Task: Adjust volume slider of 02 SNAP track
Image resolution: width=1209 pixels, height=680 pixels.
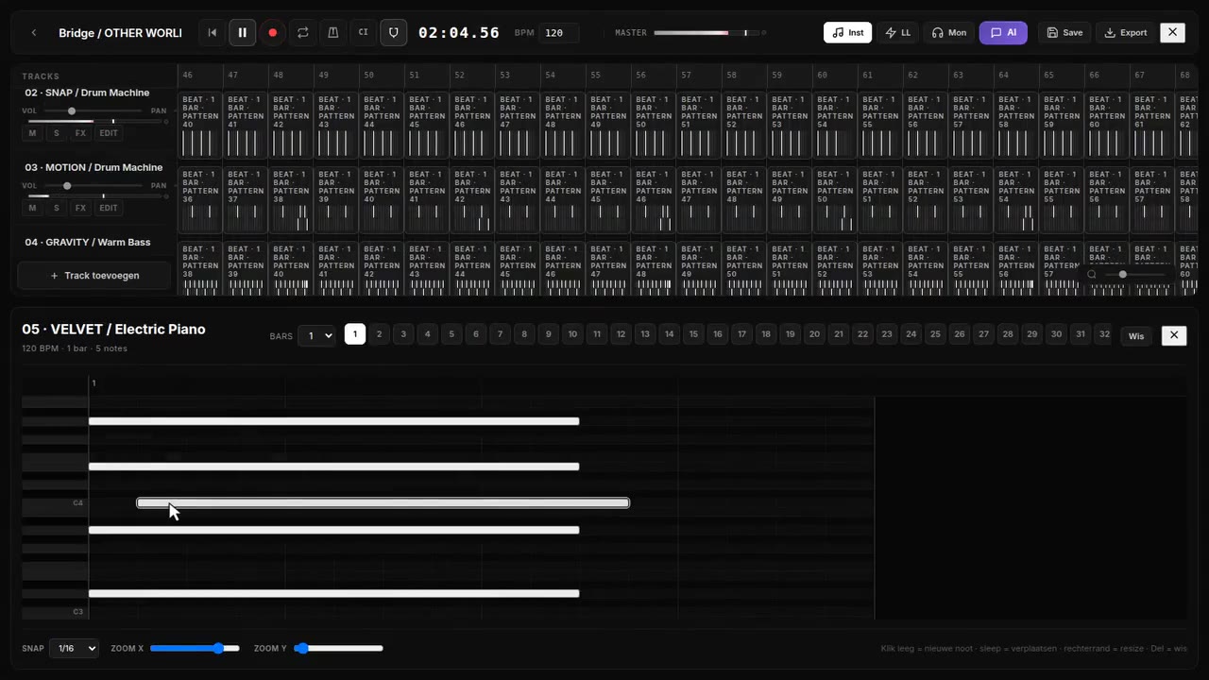Action: coord(93,111)
